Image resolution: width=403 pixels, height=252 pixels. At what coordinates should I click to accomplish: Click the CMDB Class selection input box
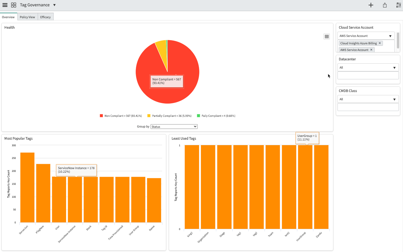[368, 107]
